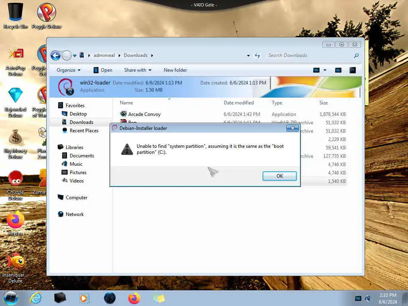The height and width of the screenshot is (306, 408).
Task: Expand arrow after Downloads breadcrumb
Action: [152, 55]
